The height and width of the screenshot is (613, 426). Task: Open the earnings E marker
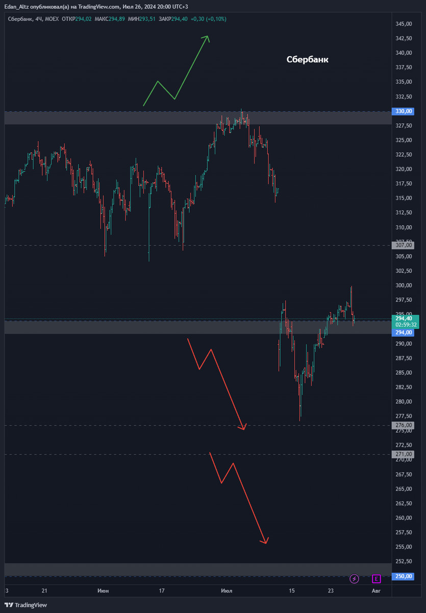point(377,579)
